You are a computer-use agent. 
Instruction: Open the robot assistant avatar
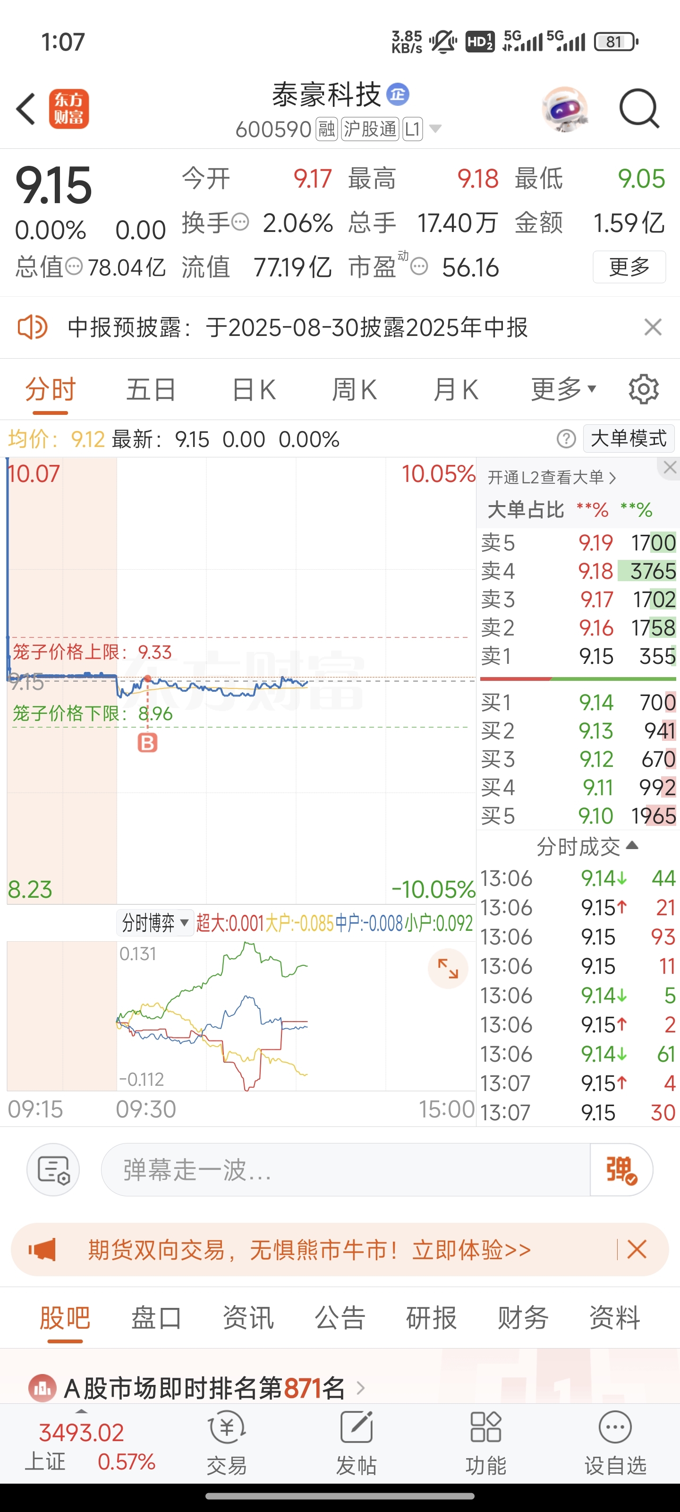[565, 109]
